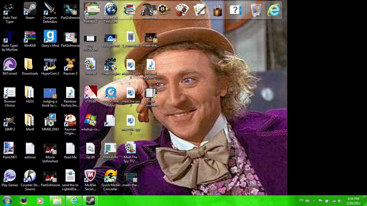Select the WinRAR desktop icon

tap(30, 39)
